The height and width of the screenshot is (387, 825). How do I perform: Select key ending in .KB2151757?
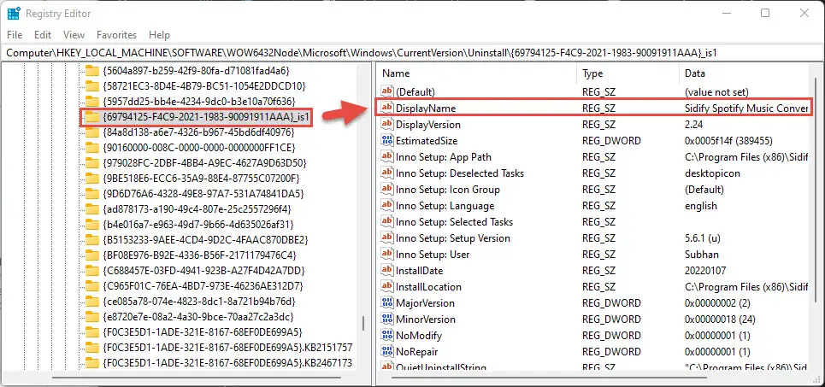click(x=227, y=348)
